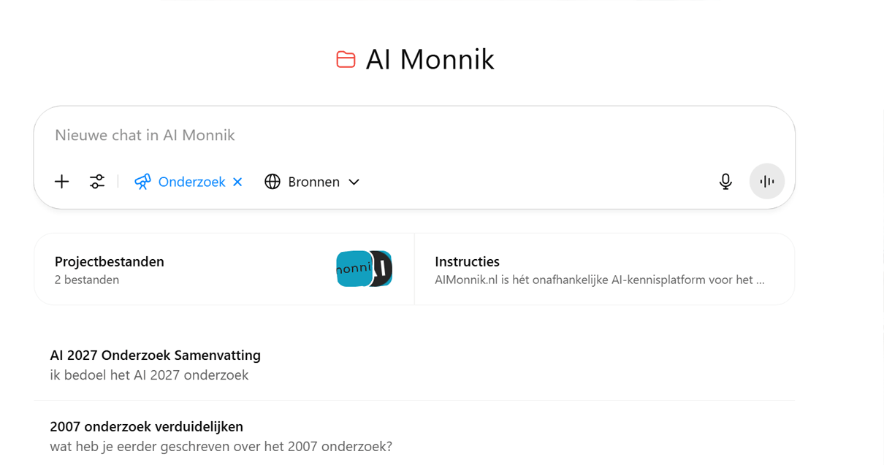Open the Instructies panel
The width and height of the screenshot is (884, 465).
point(604,269)
